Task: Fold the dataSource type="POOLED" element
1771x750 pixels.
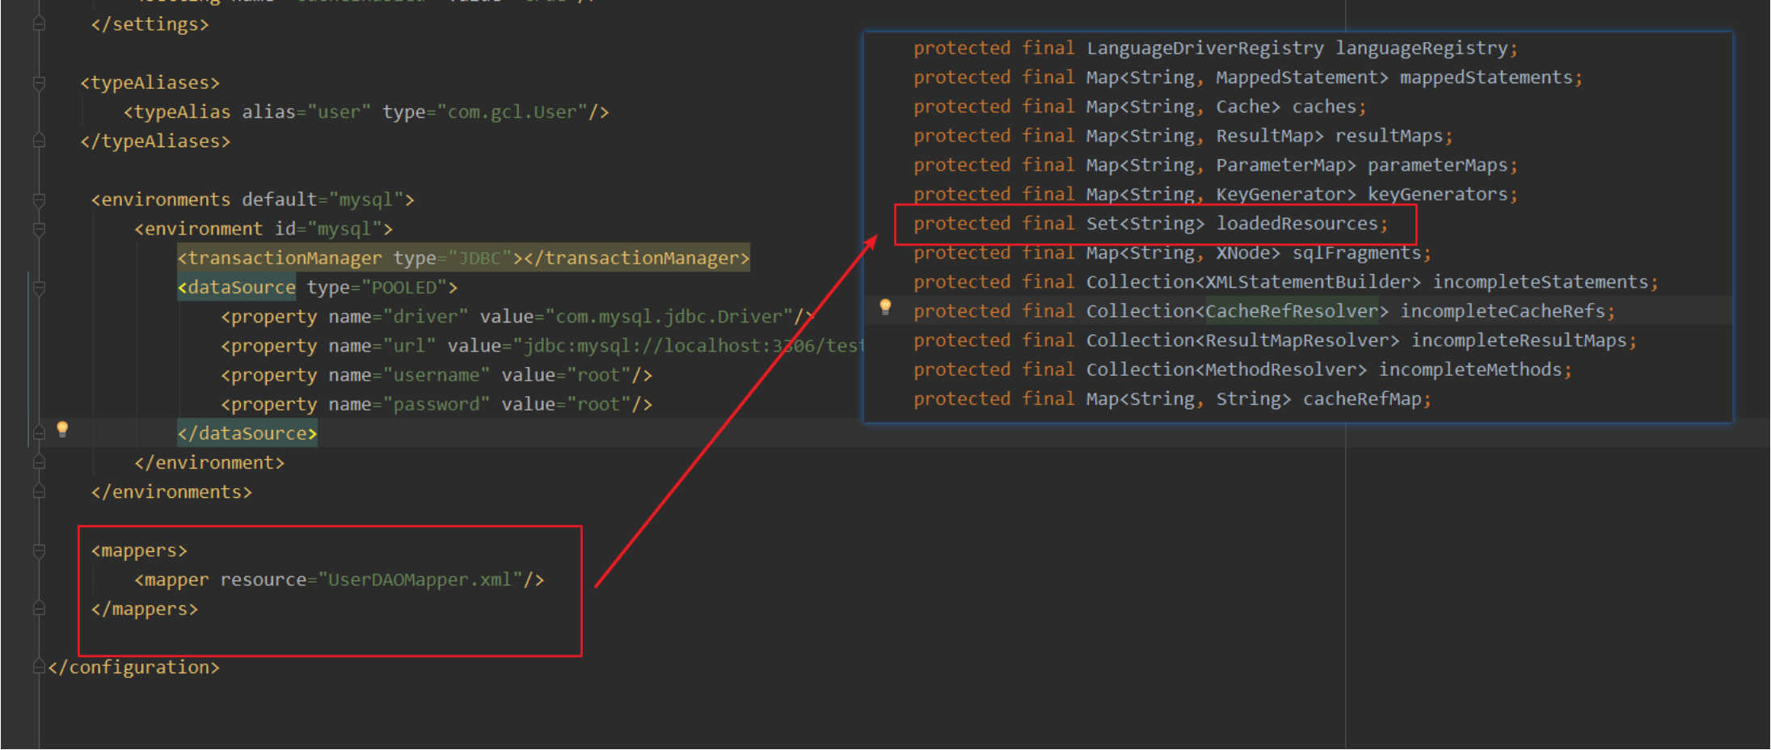Action: point(39,288)
